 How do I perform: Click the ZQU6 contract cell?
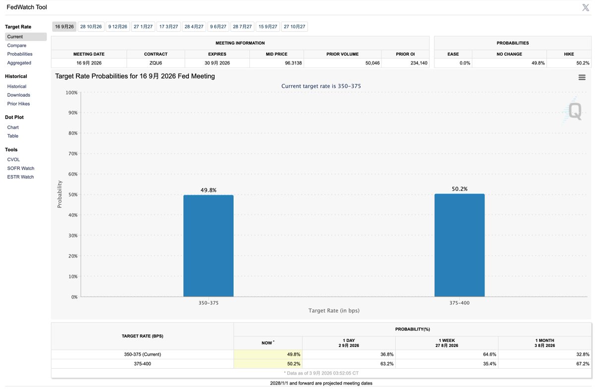coord(156,63)
